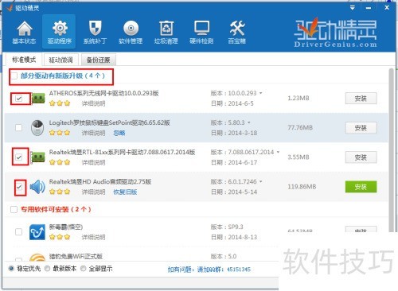
Task: Open 详细说明 for Realtek HD Audio driver
Action: tap(93, 192)
